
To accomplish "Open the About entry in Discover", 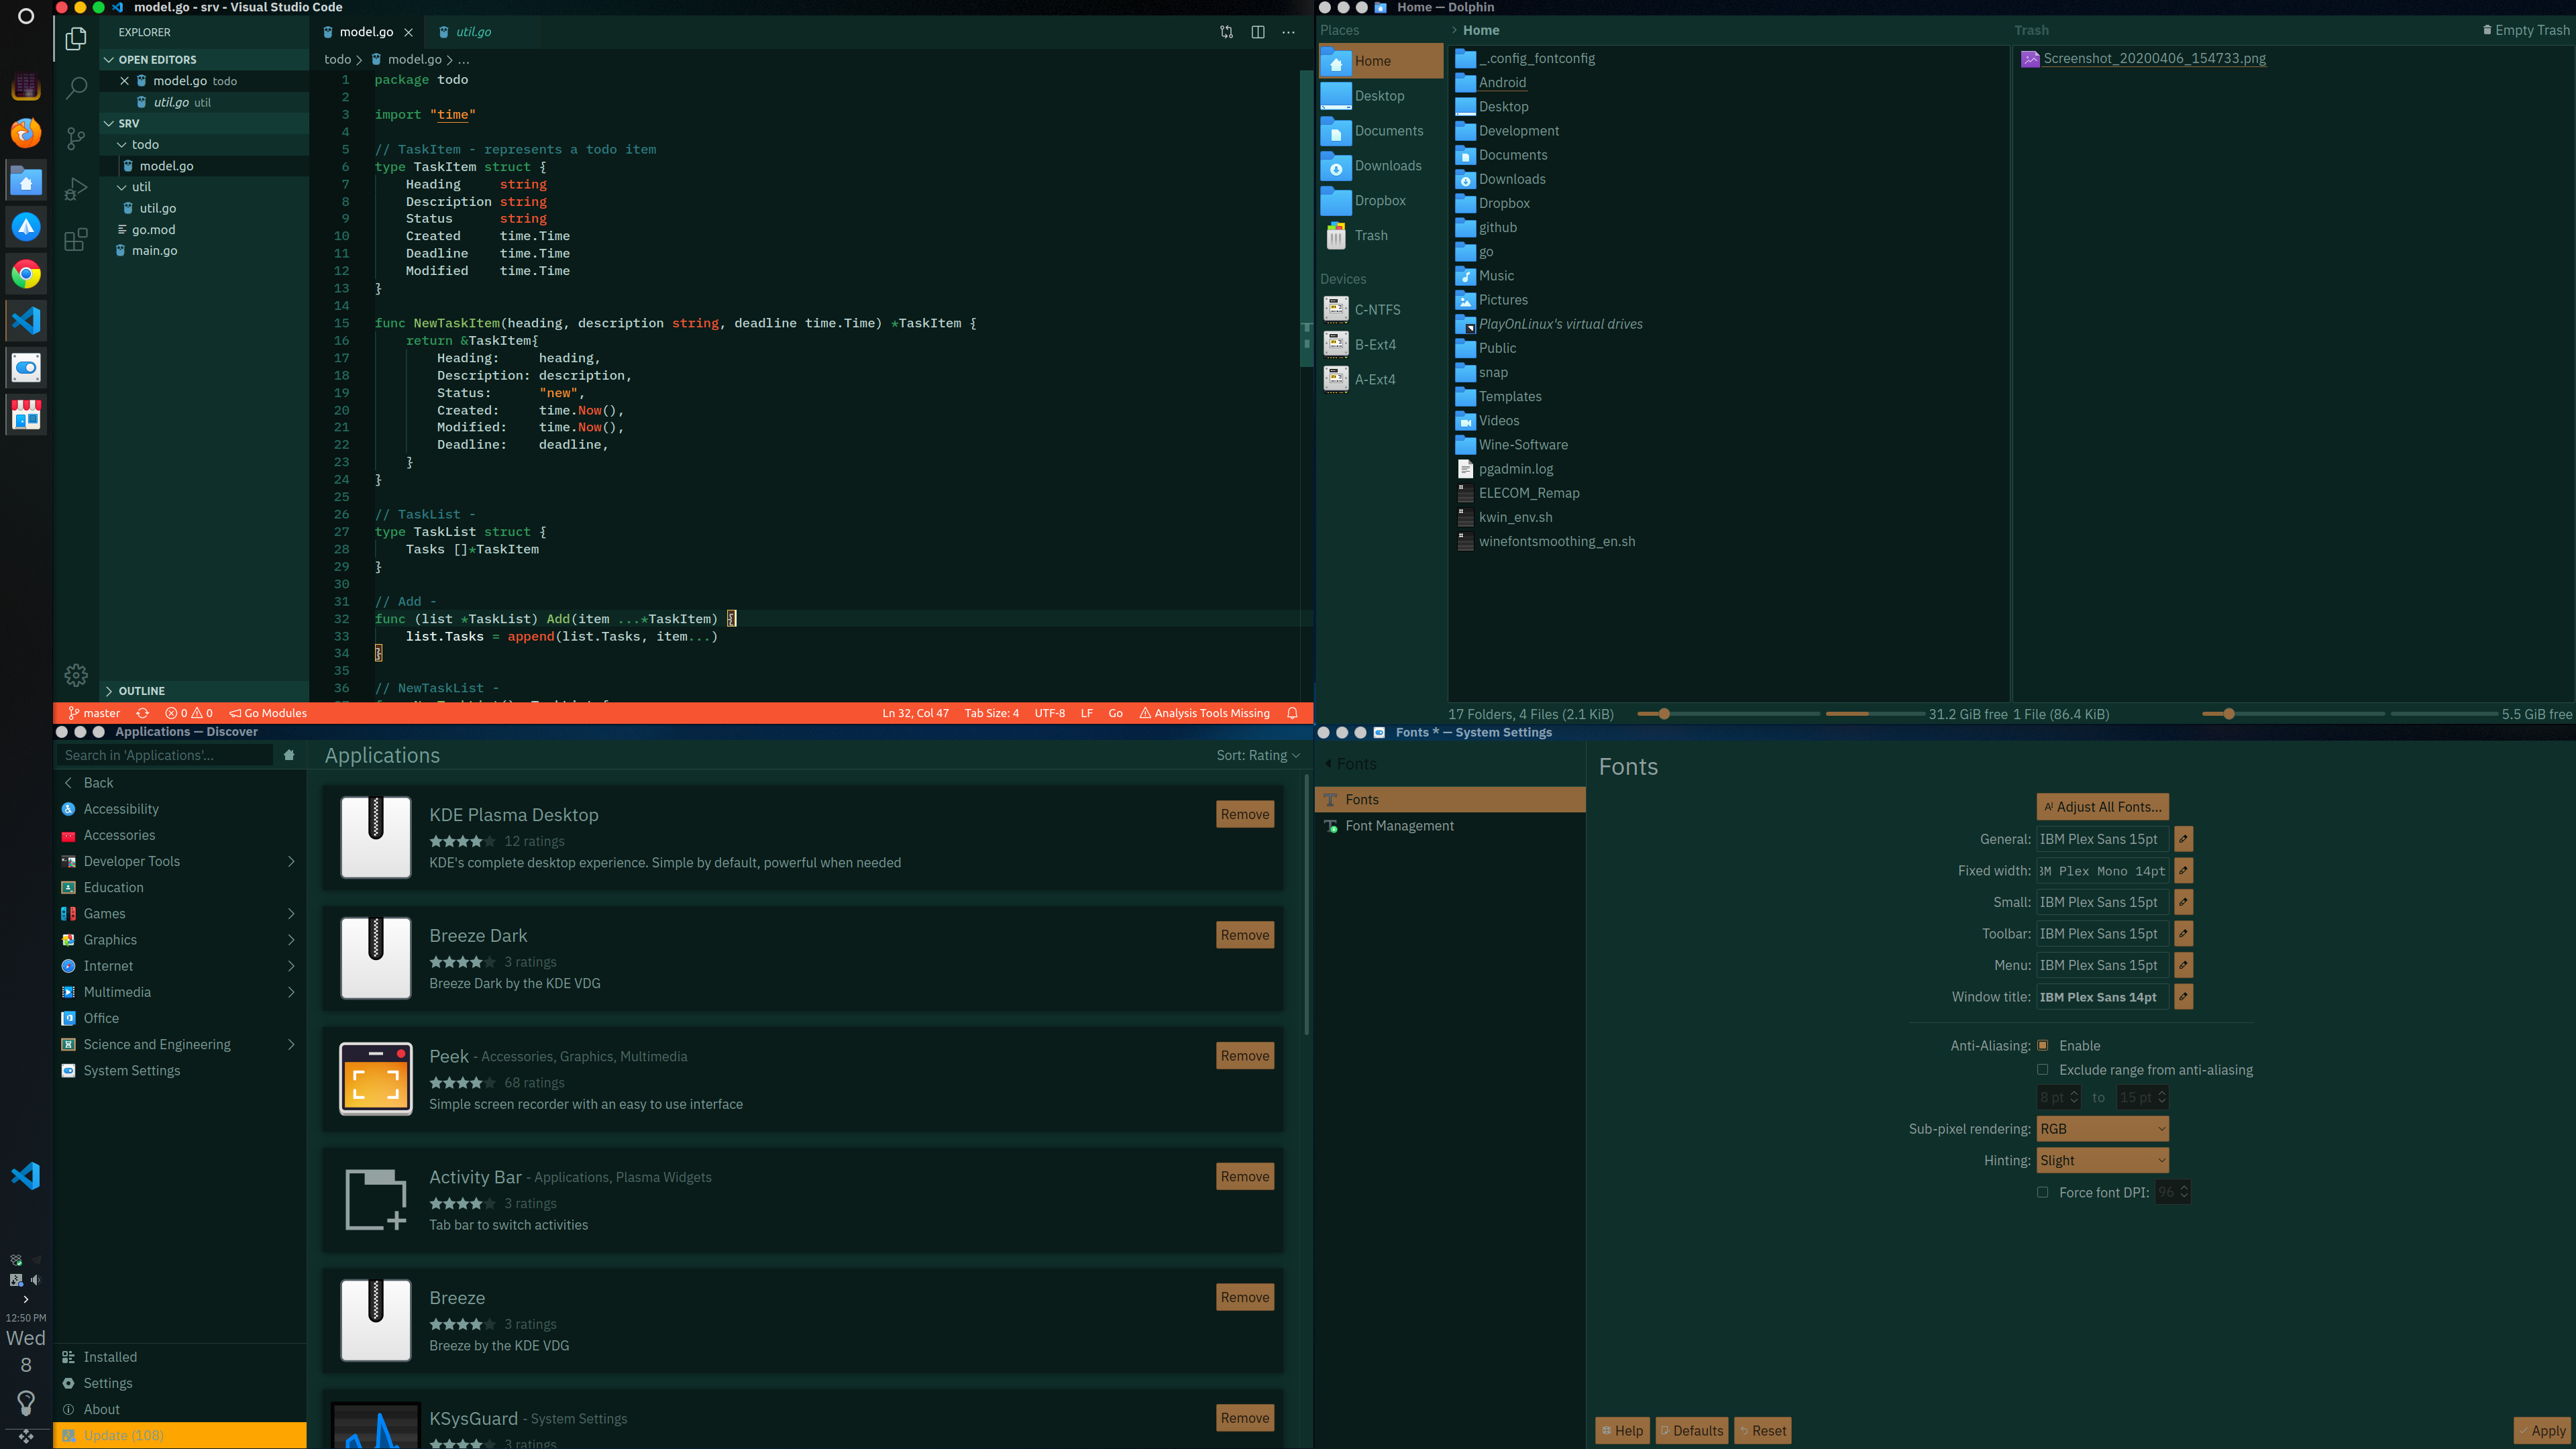I will click(180, 1409).
